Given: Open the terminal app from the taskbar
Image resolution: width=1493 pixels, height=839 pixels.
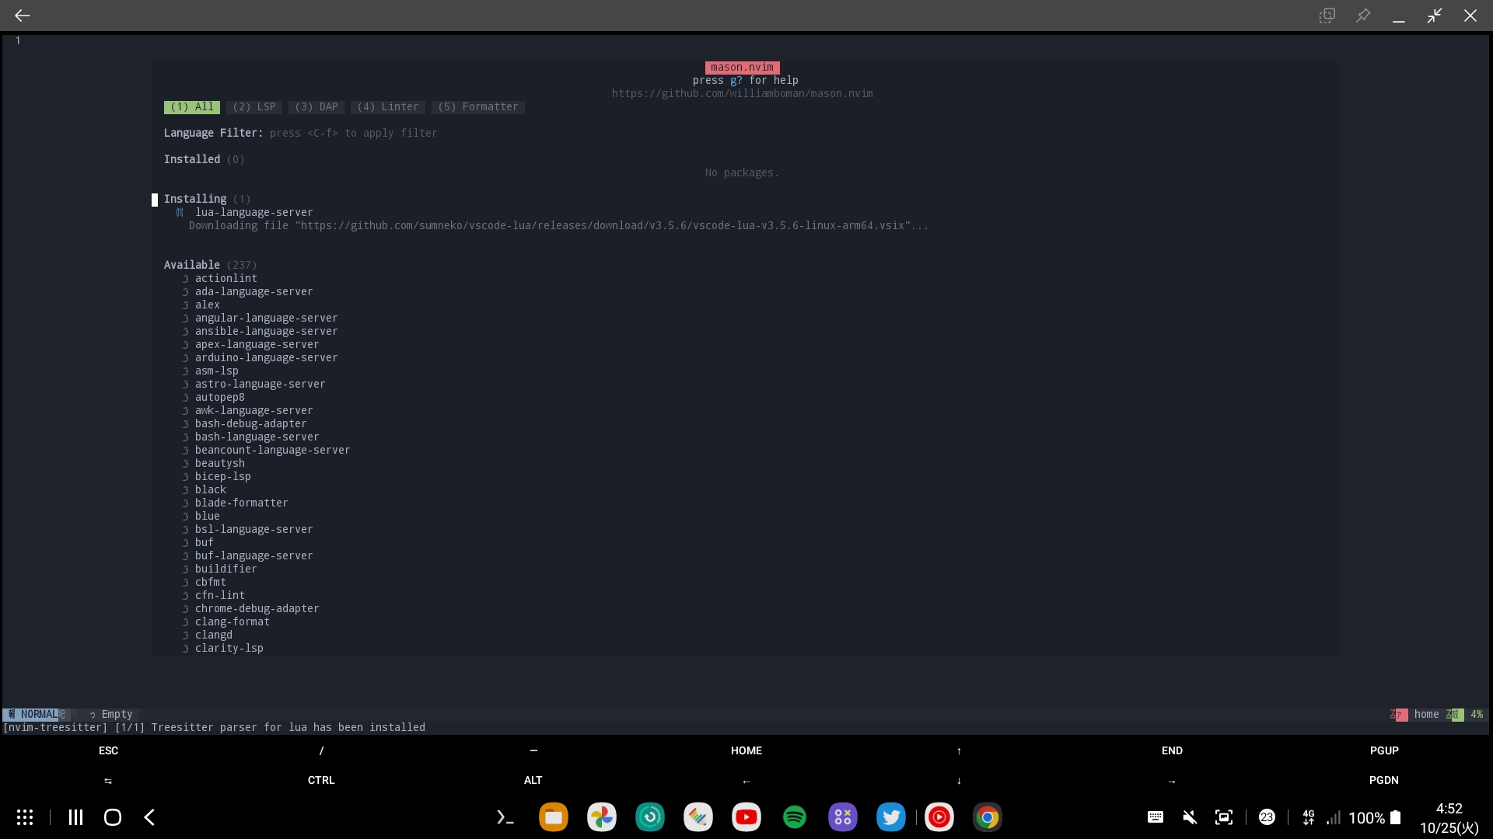Looking at the screenshot, I should click(505, 817).
